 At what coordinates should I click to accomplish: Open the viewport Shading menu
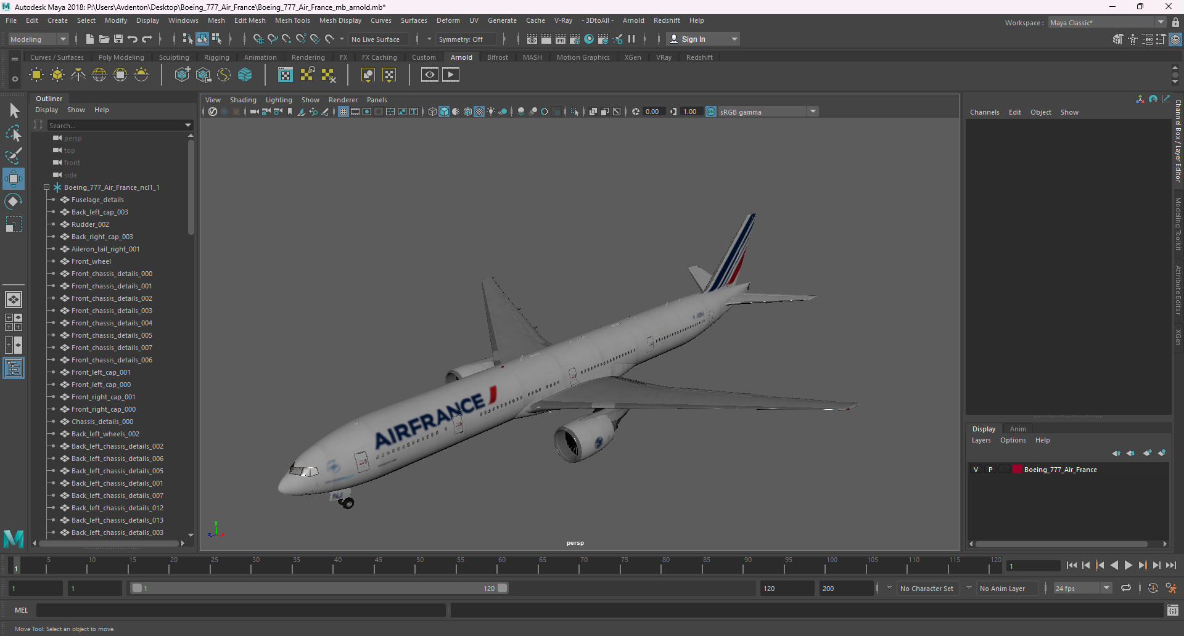pyautogui.click(x=243, y=100)
